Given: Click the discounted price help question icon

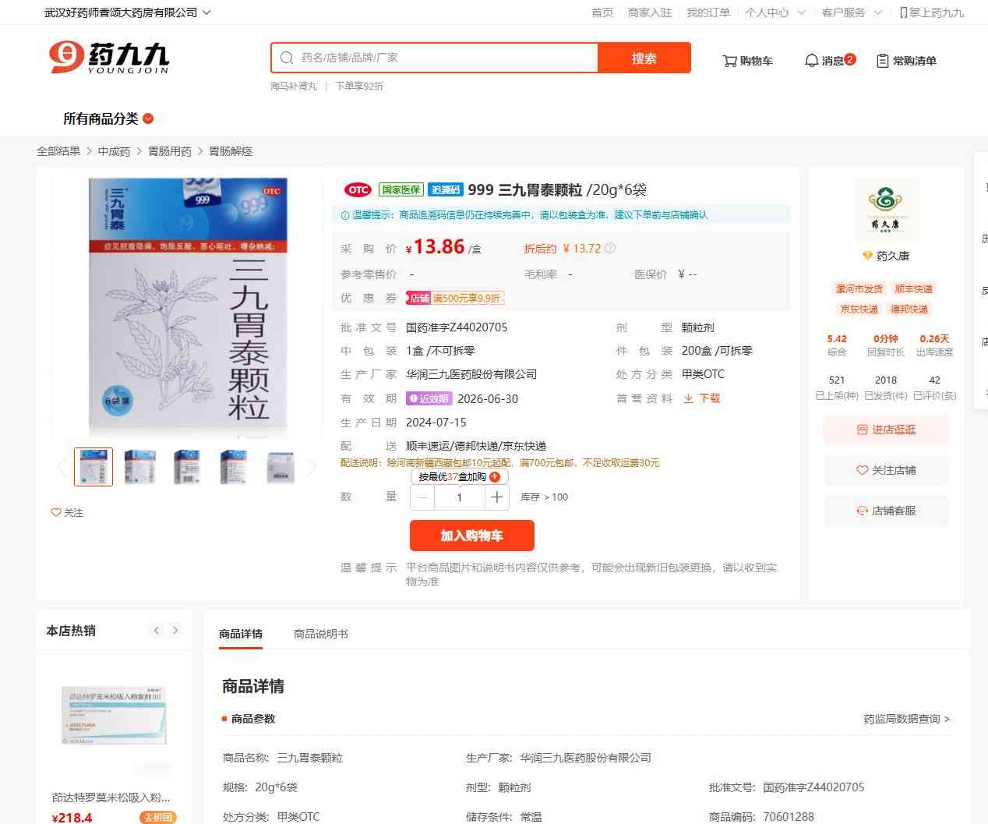Looking at the screenshot, I should 610,249.
